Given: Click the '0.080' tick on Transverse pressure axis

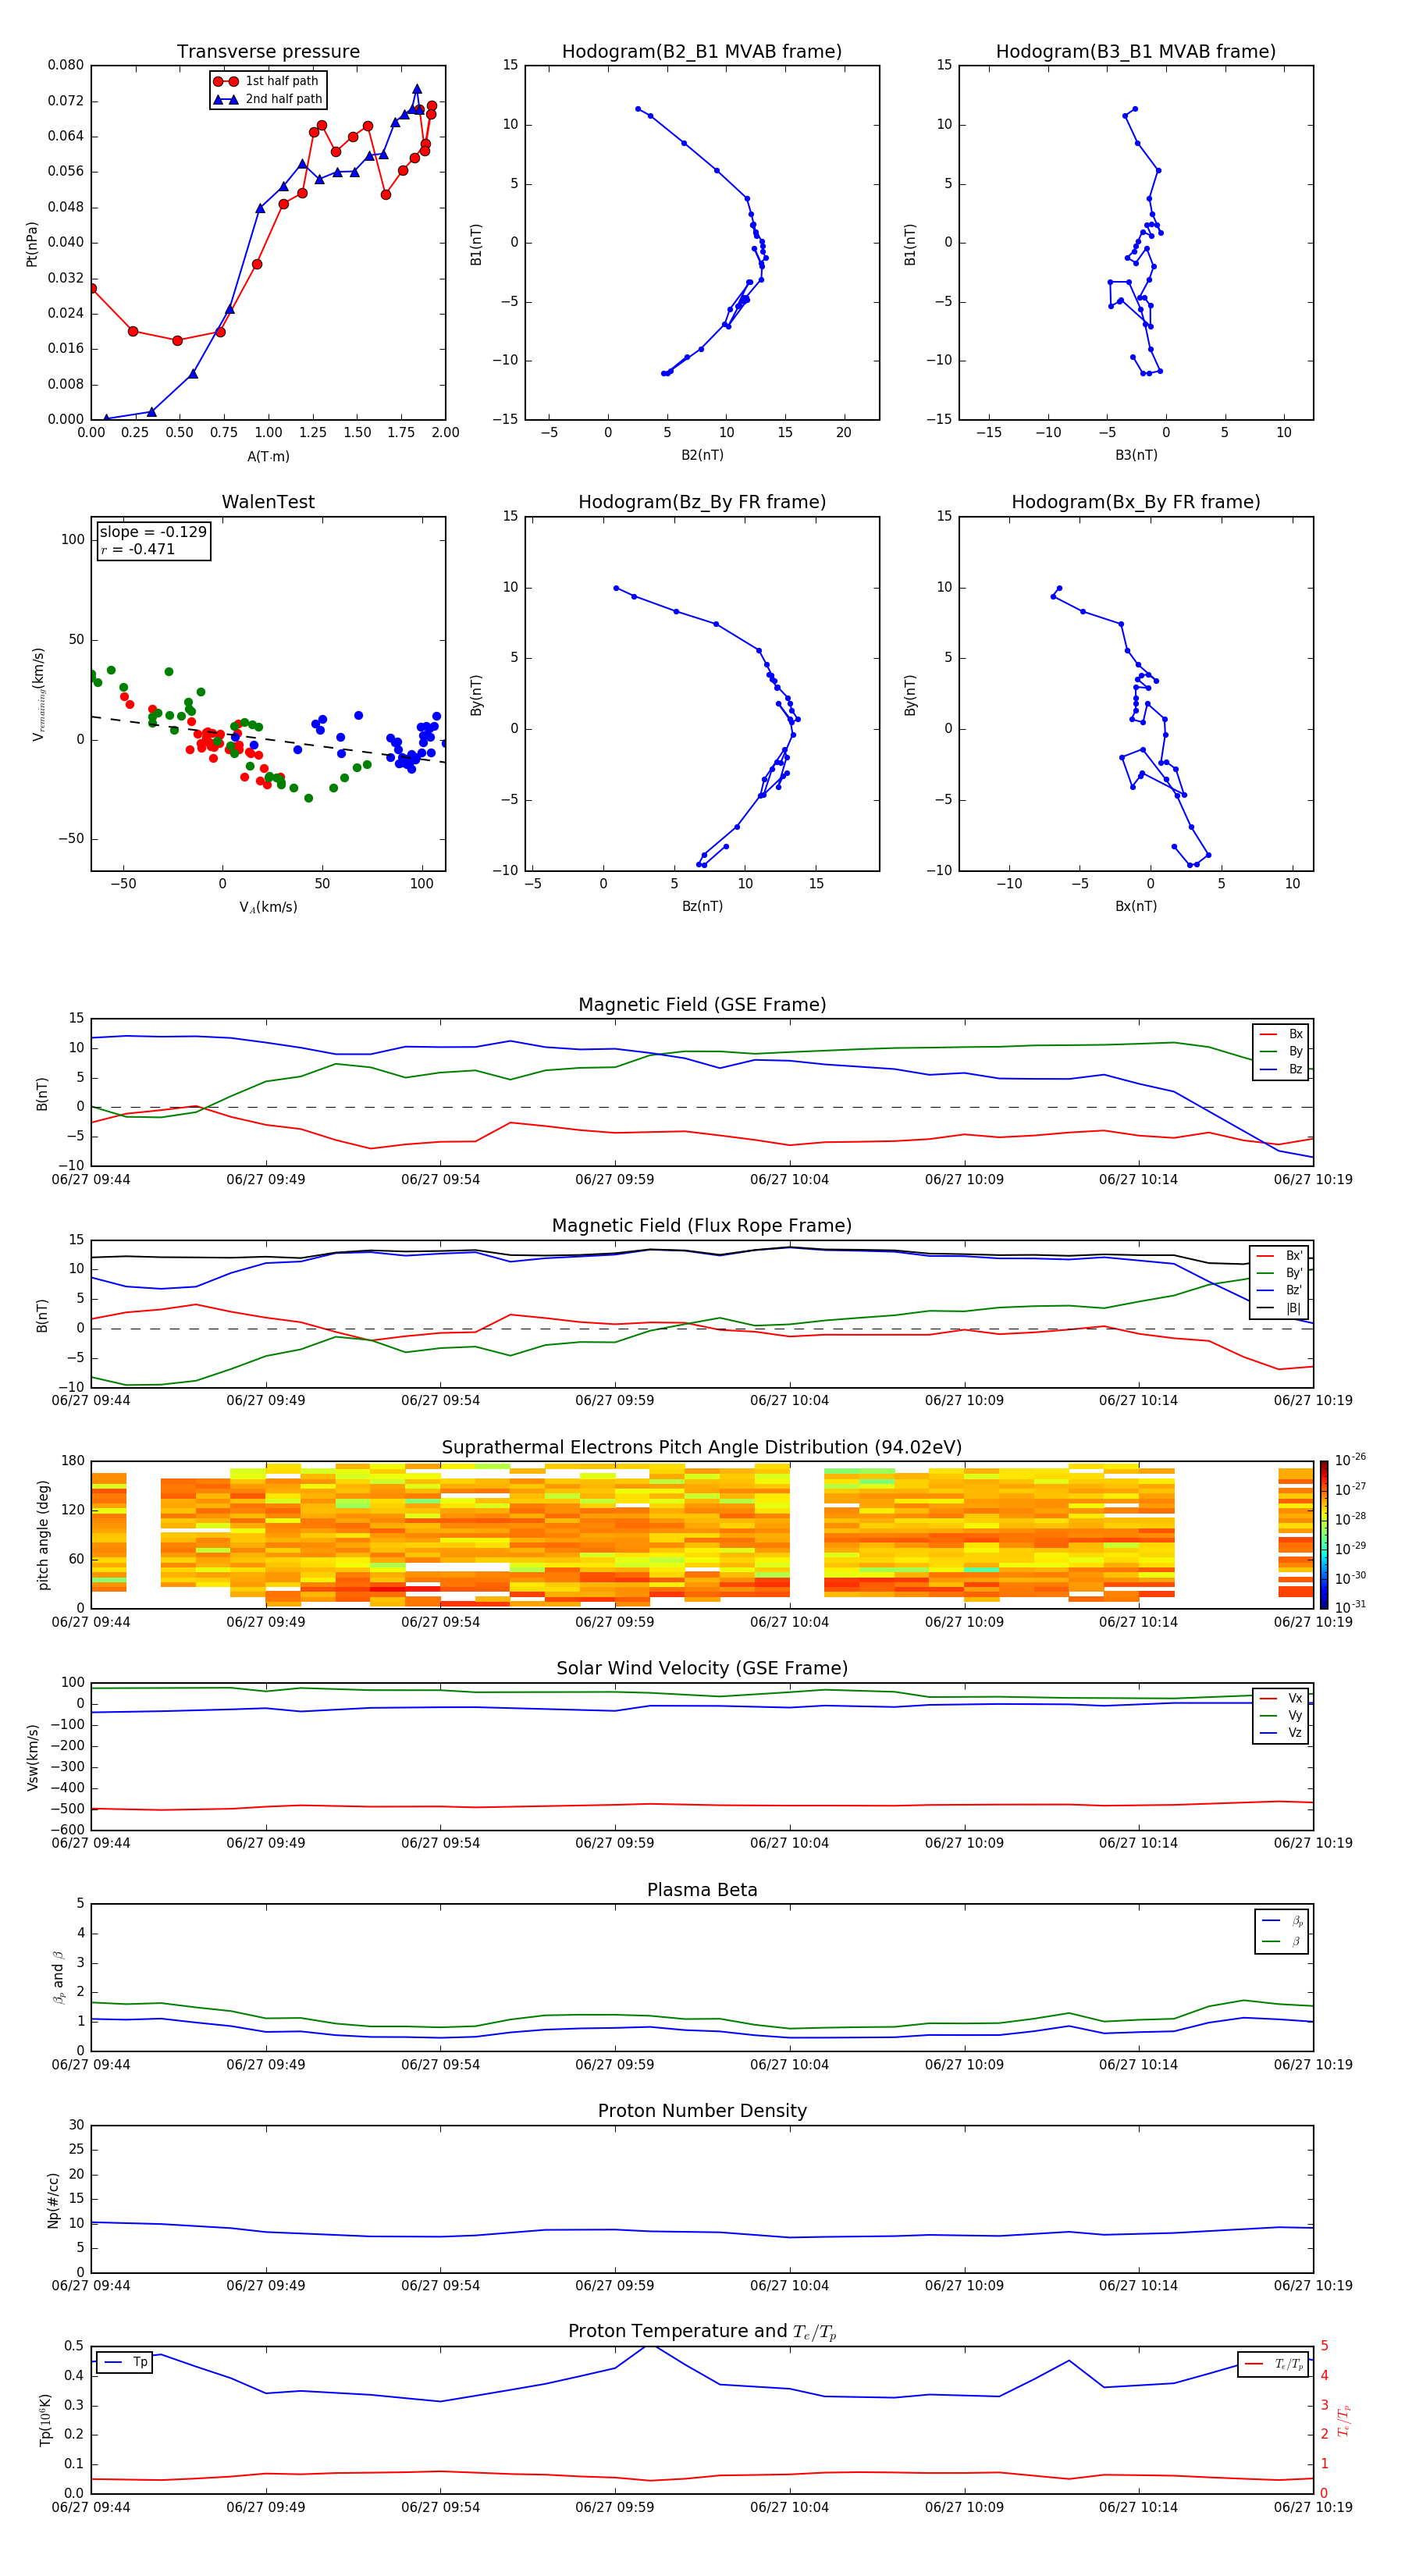Looking at the screenshot, I should click(x=66, y=65).
